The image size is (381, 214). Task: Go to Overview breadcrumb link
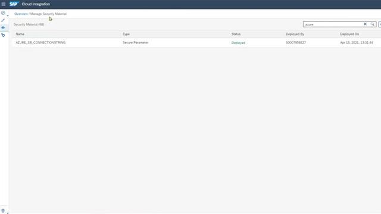(x=21, y=14)
